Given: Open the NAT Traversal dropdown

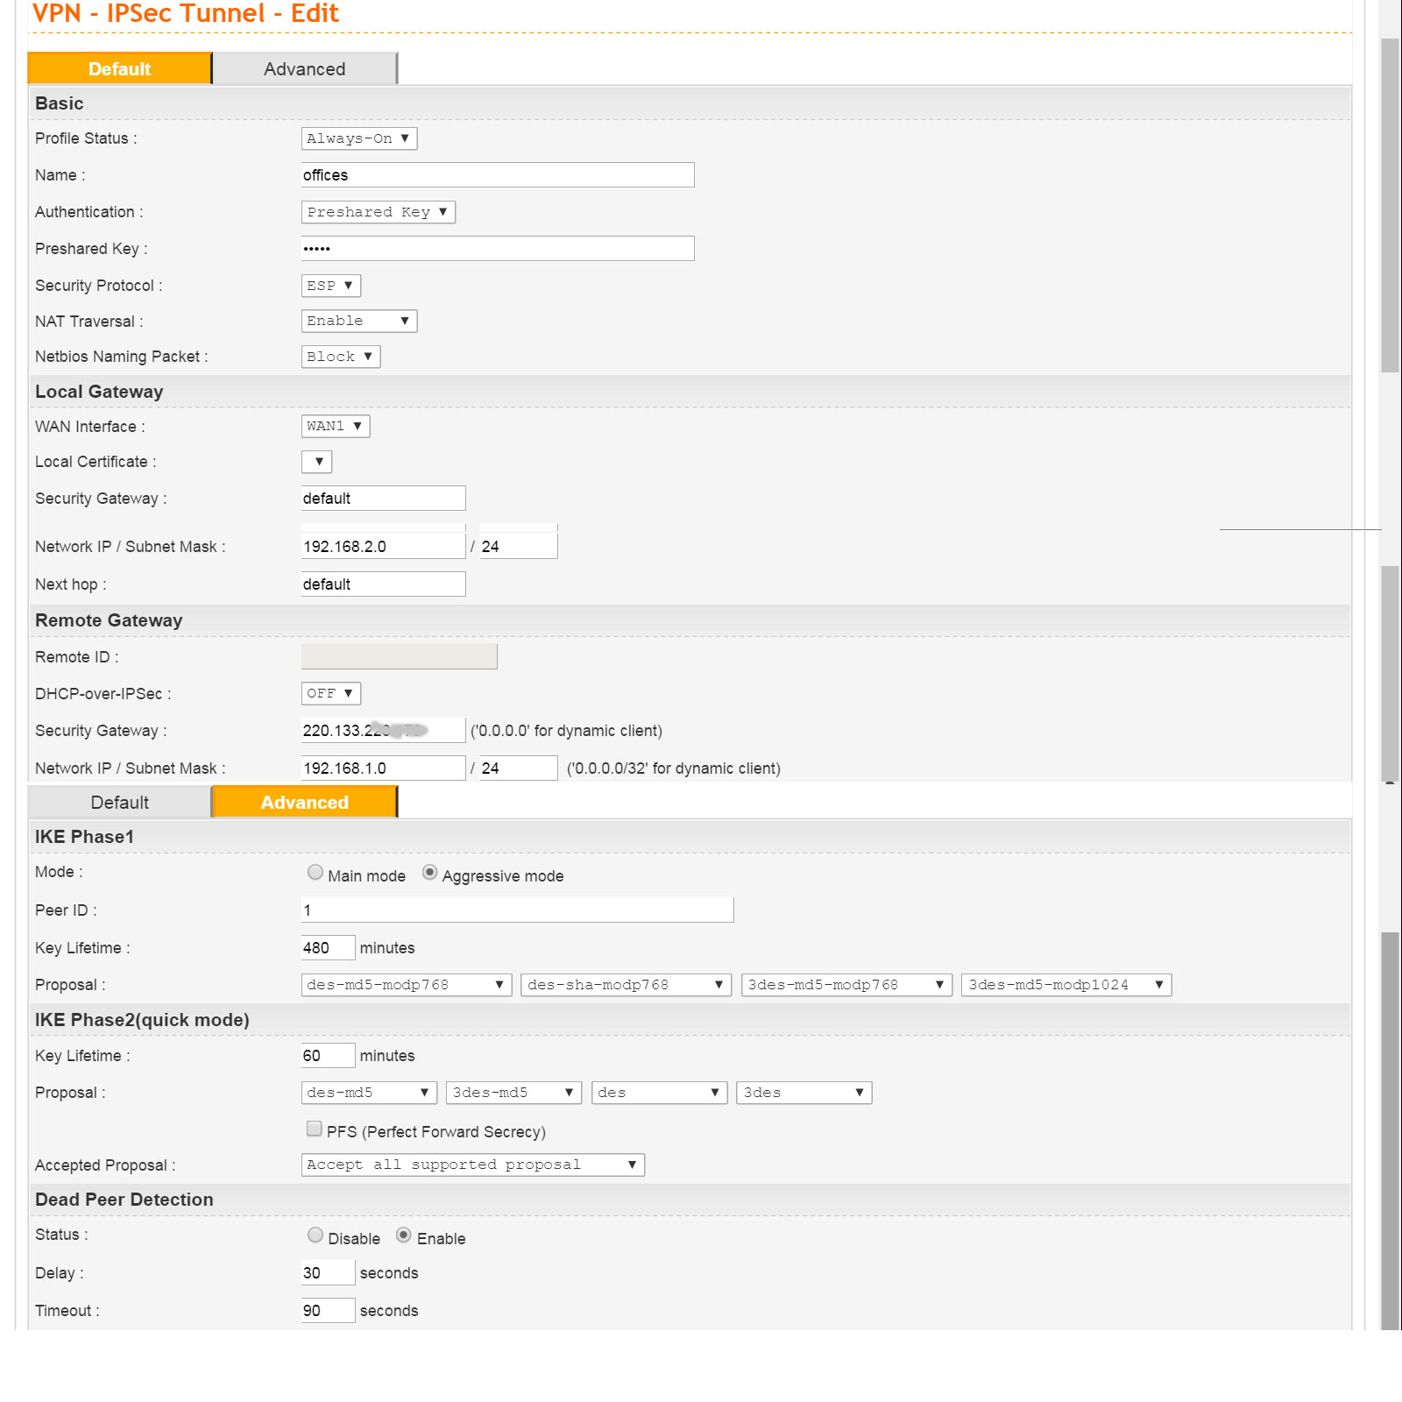Looking at the screenshot, I should coord(358,321).
